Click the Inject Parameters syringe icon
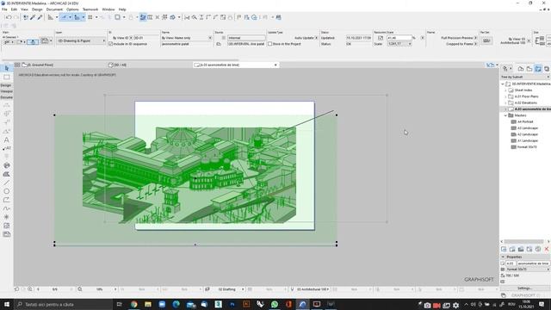Image resolution: width=551 pixels, height=310 pixels. tap(40, 17)
